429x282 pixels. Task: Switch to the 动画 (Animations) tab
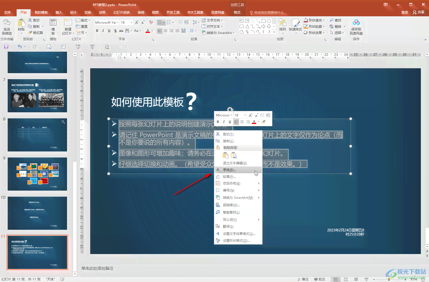pos(102,13)
